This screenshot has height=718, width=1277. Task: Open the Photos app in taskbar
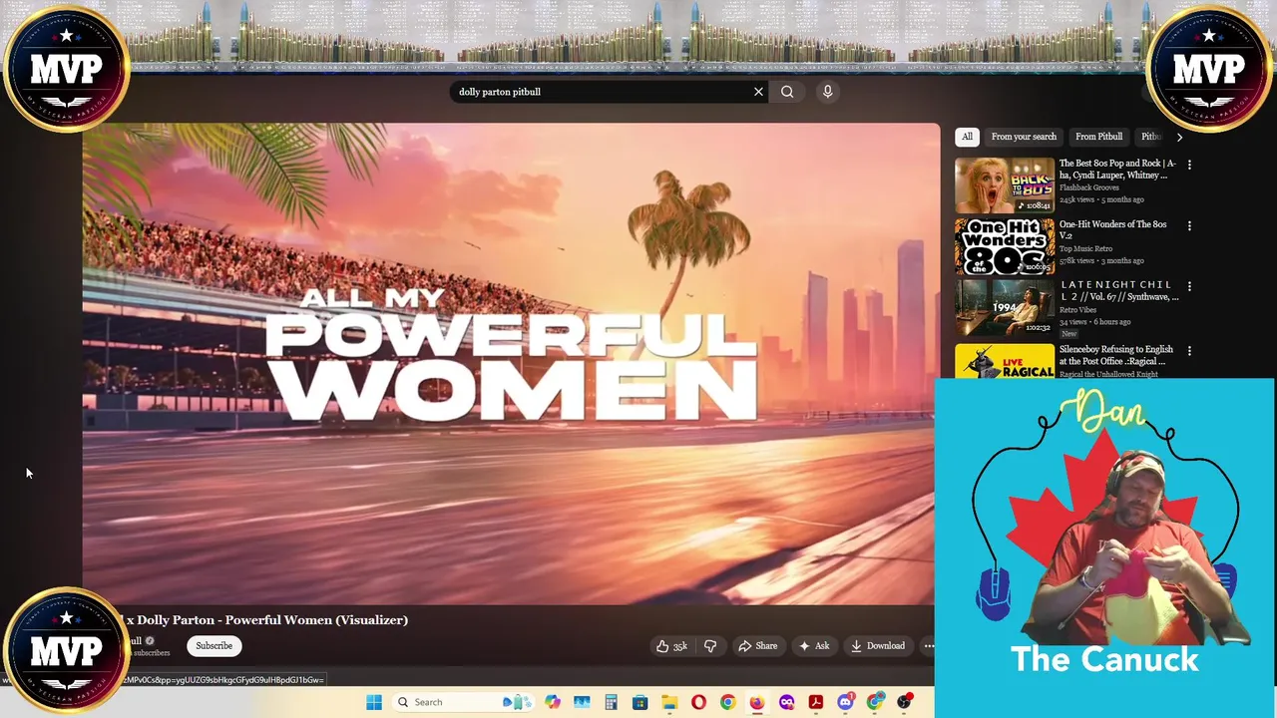(582, 702)
